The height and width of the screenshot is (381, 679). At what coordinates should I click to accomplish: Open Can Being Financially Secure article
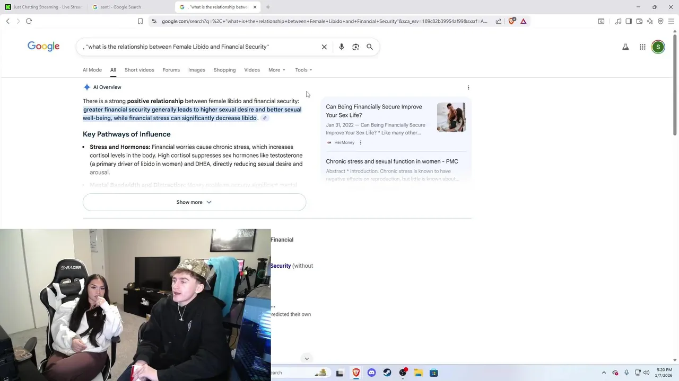click(374, 111)
